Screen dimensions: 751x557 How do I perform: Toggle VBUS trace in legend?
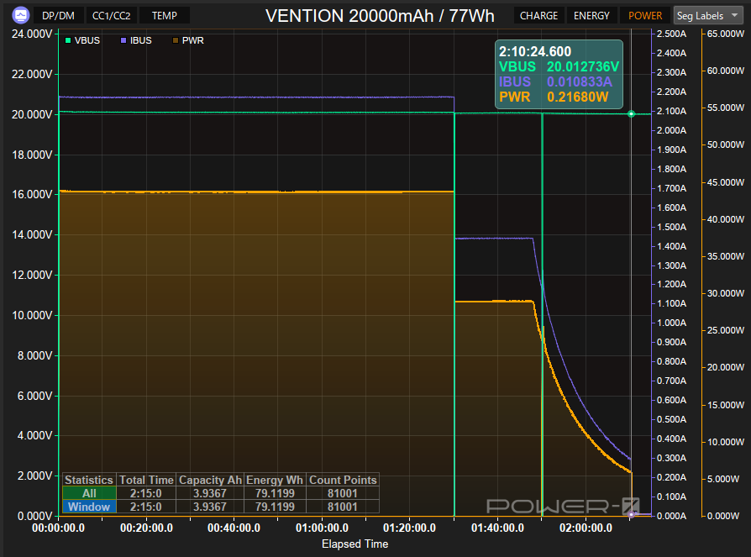point(82,40)
